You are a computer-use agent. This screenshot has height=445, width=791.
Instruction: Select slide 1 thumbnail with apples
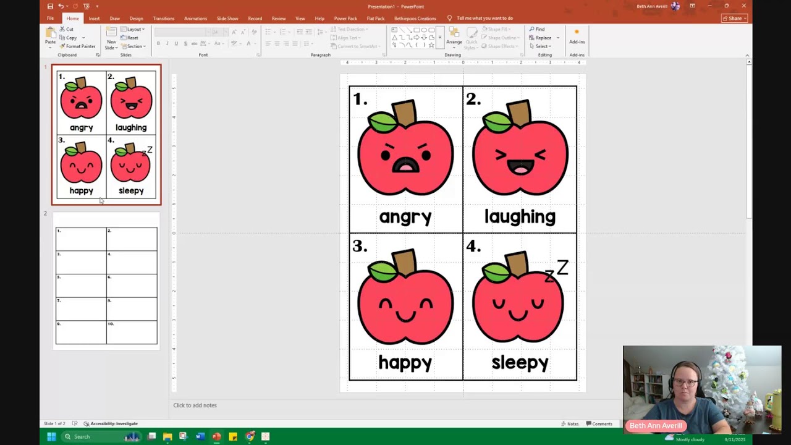point(106,134)
